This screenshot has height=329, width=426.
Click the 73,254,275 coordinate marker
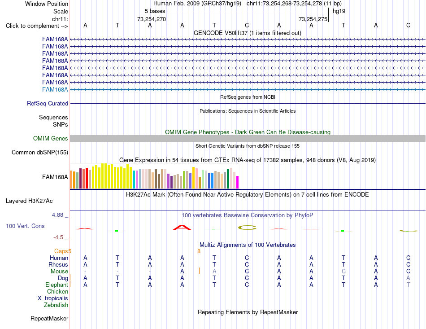[313, 19]
